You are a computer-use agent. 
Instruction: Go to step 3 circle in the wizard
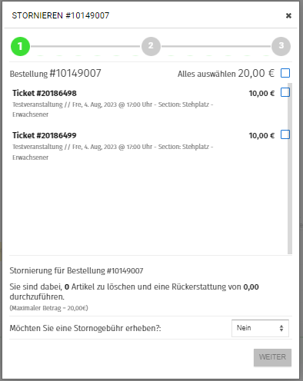click(281, 46)
